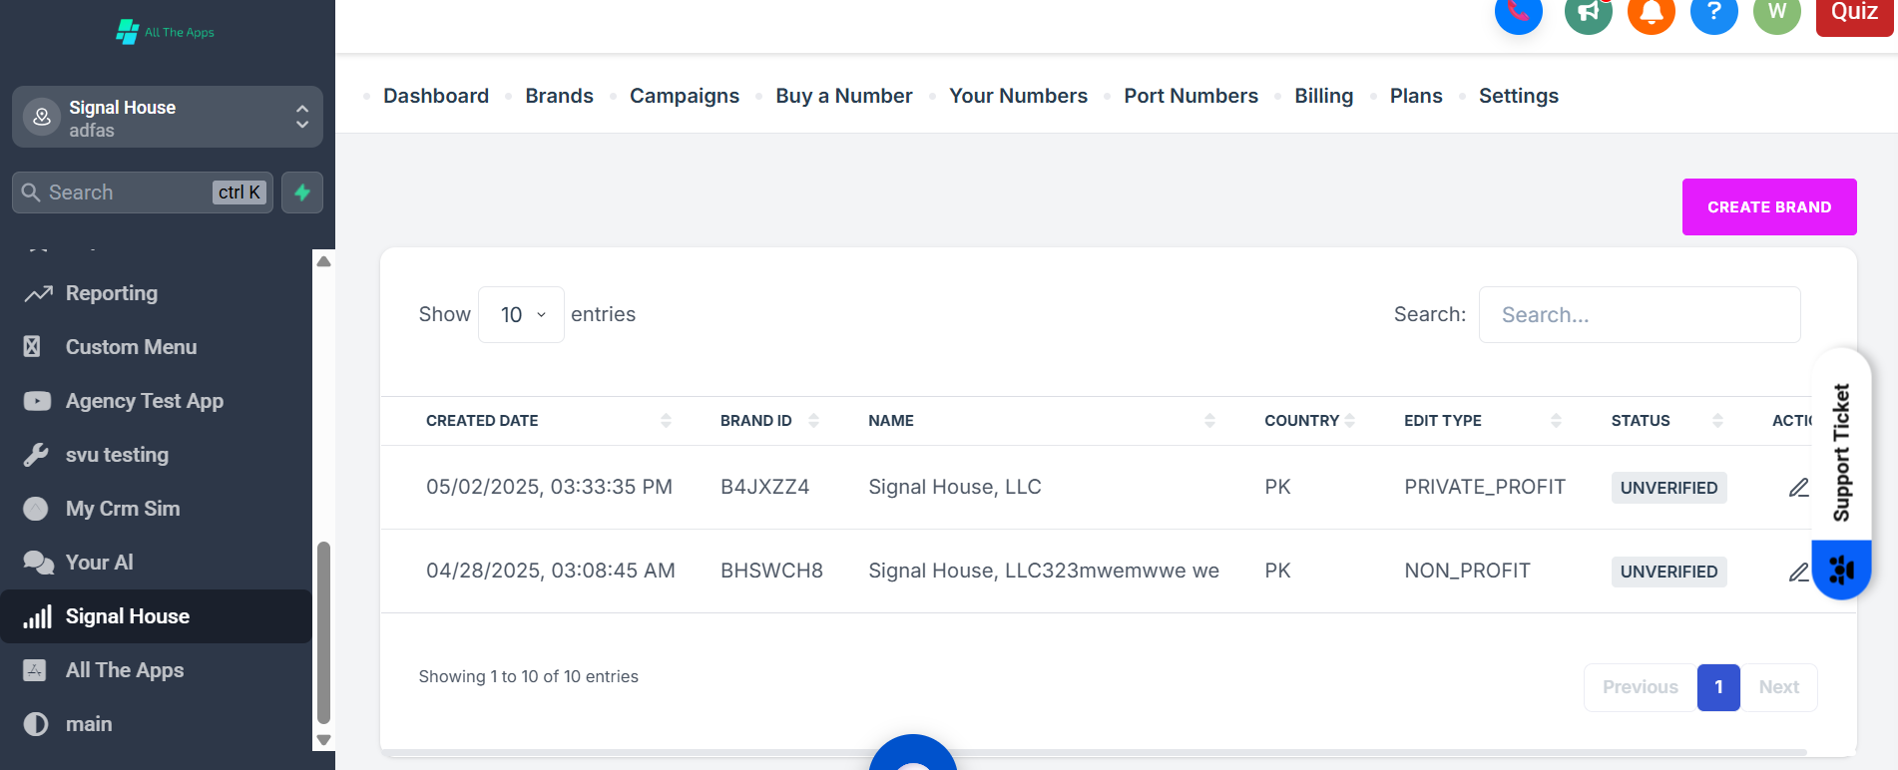Image resolution: width=1898 pixels, height=770 pixels.
Task: Click the question mark help icon
Action: click(x=1713, y=12)
